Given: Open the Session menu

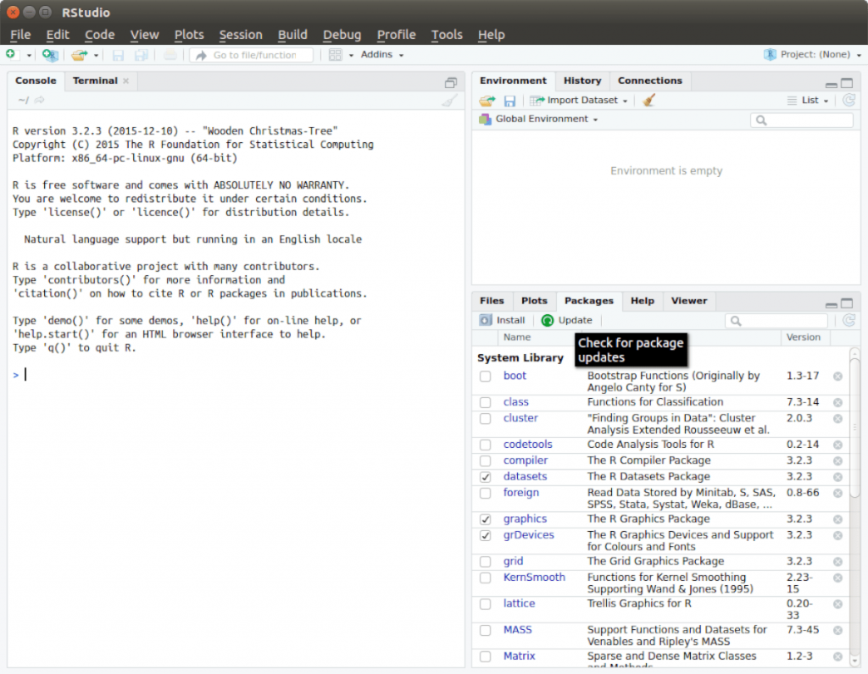Looking at the screenshot, I should tap(241, 35).
